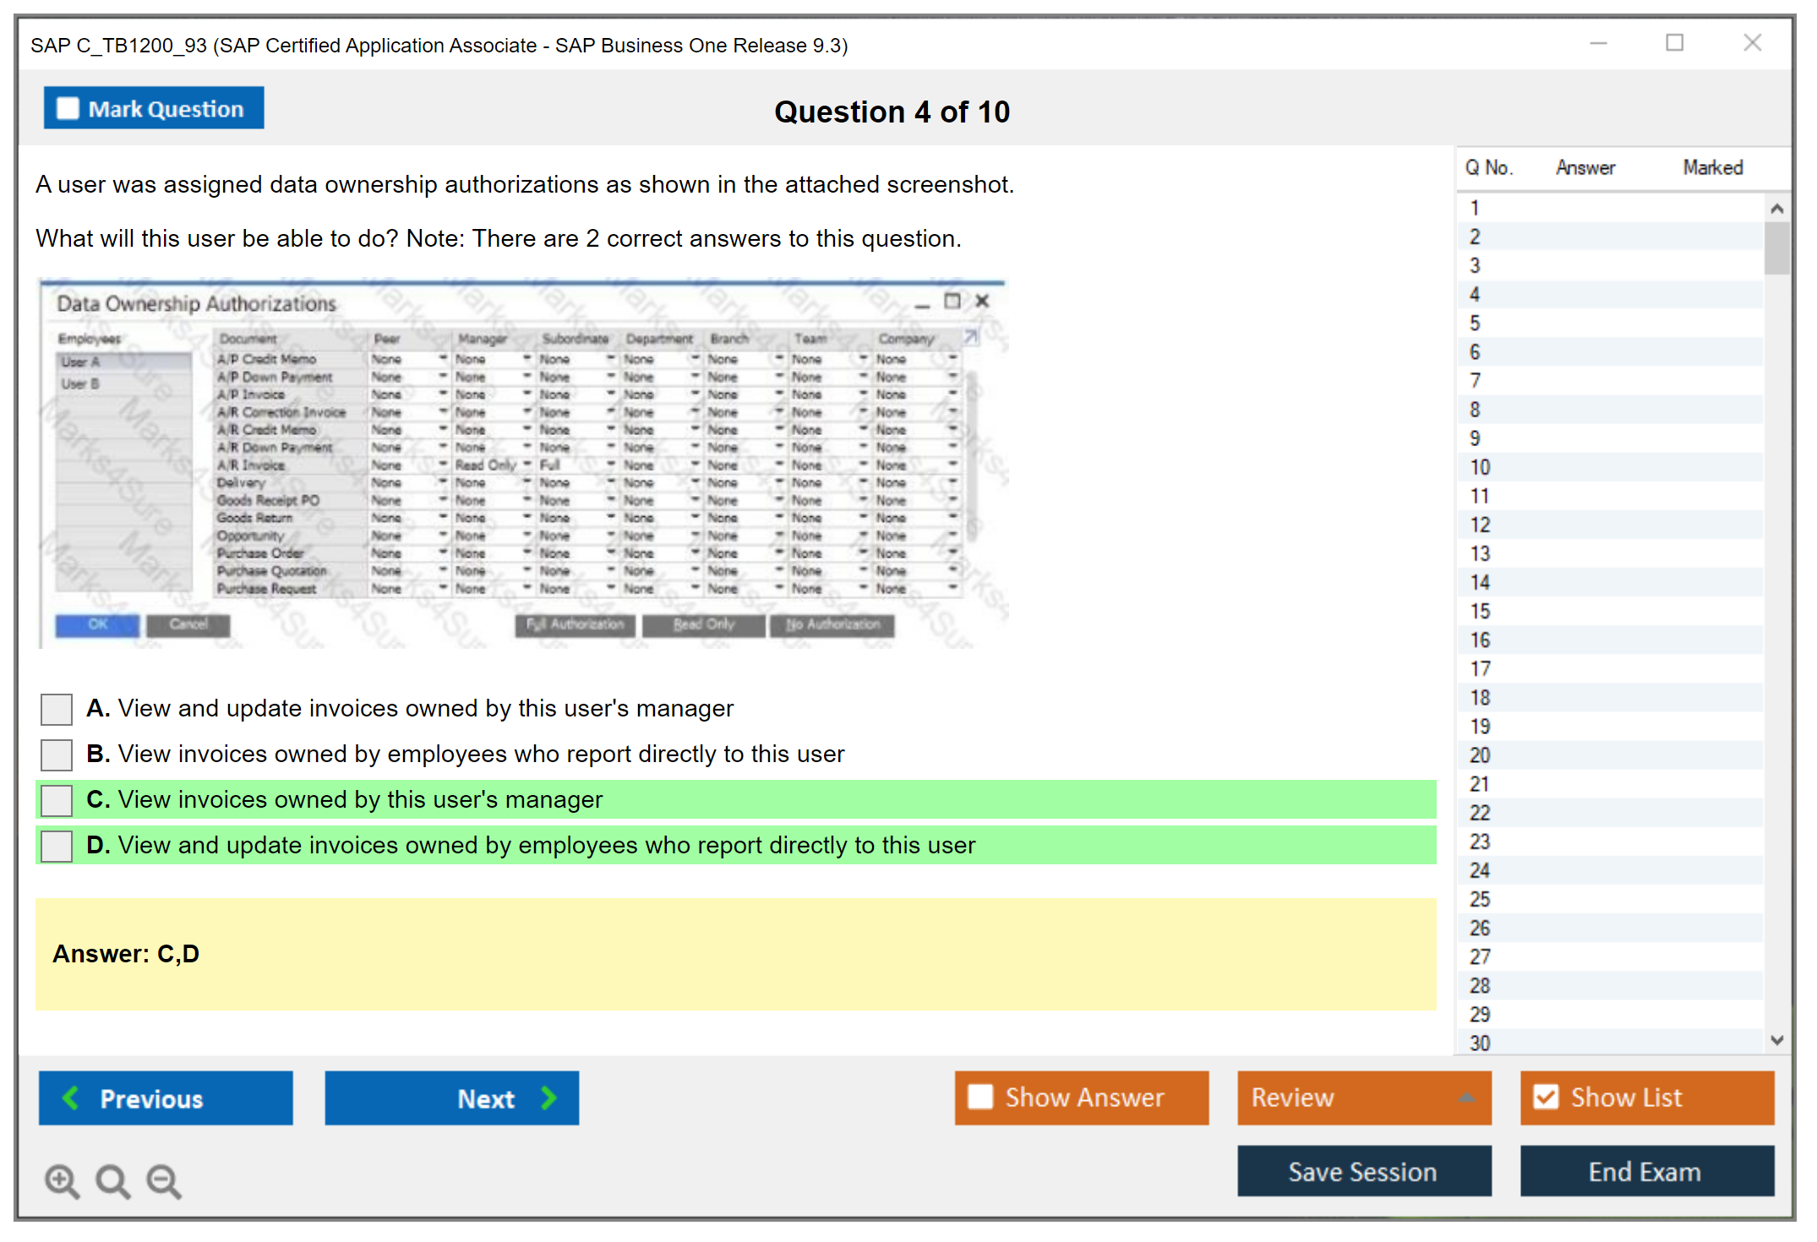Click the green left chevron on Previous
This screenshot has height=1242, width=1817.
click(72, 1098)
